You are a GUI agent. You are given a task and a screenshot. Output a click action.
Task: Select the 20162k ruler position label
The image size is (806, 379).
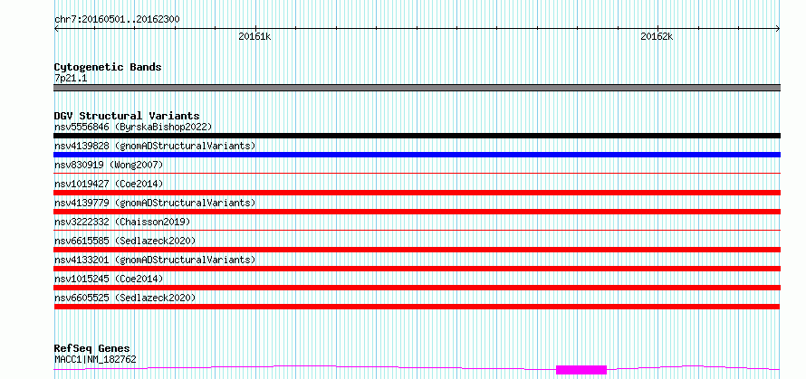point(657,36)
